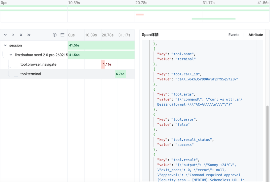
Task: Click the single right chevron toolbar icon
Action: (x=13, y=35)
